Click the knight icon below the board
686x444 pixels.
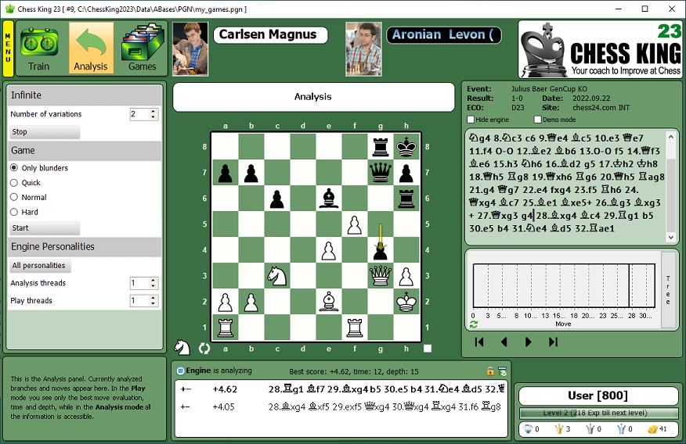pos(182,348)
